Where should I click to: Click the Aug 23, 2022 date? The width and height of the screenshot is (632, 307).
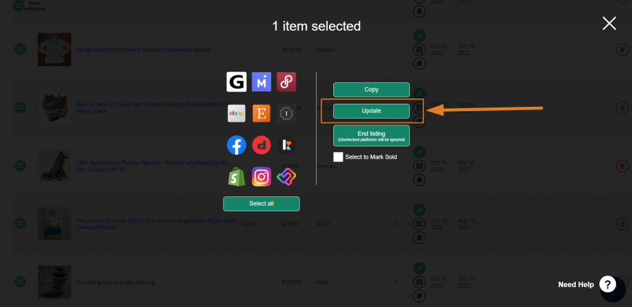pyautogui.click(x=467, y=224)
